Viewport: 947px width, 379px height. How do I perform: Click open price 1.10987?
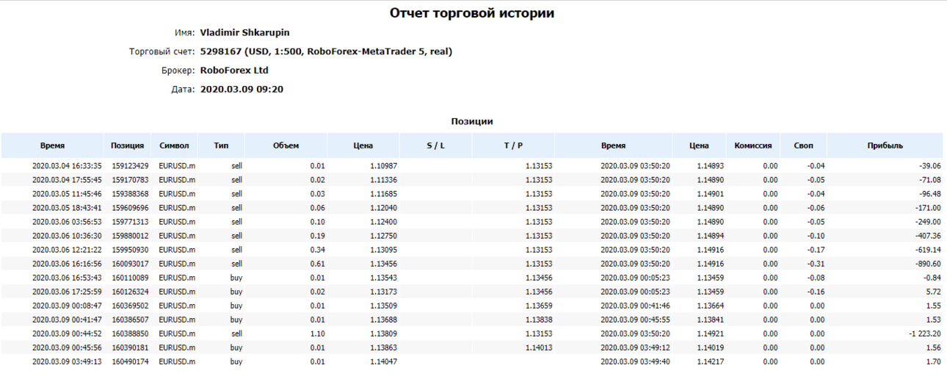[383, 166]
